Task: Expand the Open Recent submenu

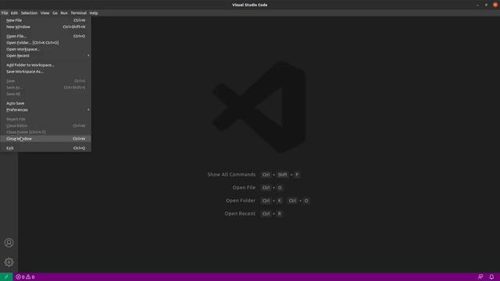Action: (45, 55)
